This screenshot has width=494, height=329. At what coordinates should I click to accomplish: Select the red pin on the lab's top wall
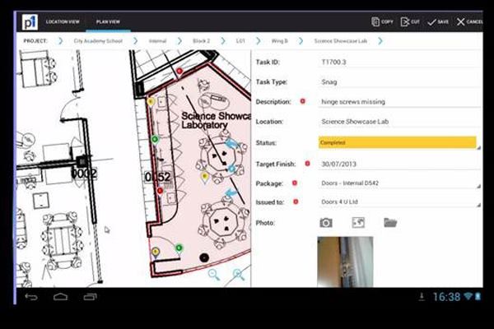coord(179,71)
